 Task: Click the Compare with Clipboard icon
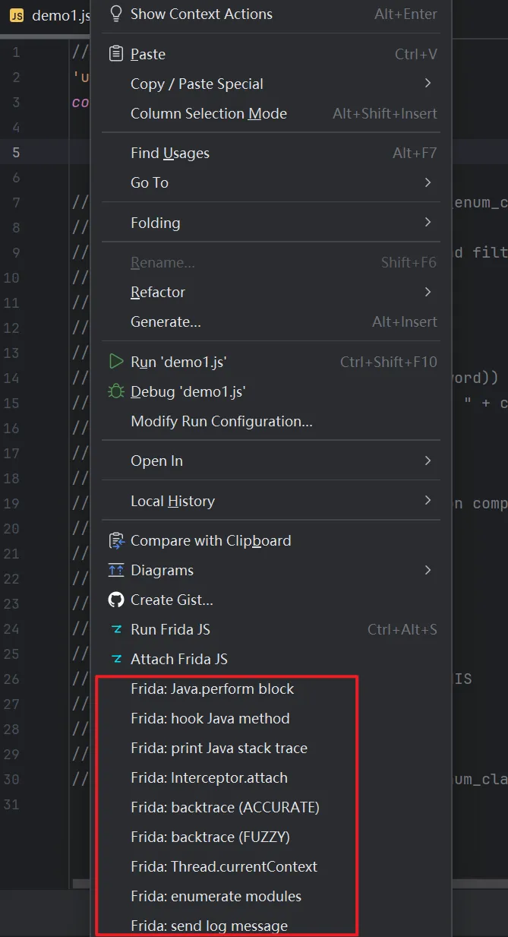click(116, 540)
